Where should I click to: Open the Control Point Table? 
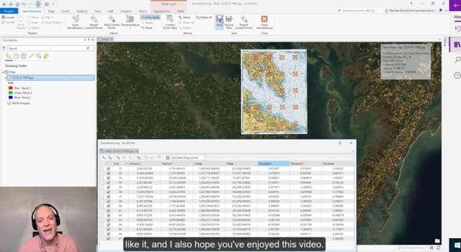(x=170, y=22)
